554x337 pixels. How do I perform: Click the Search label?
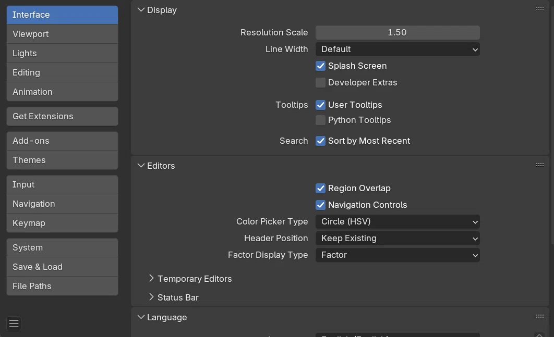294,141
